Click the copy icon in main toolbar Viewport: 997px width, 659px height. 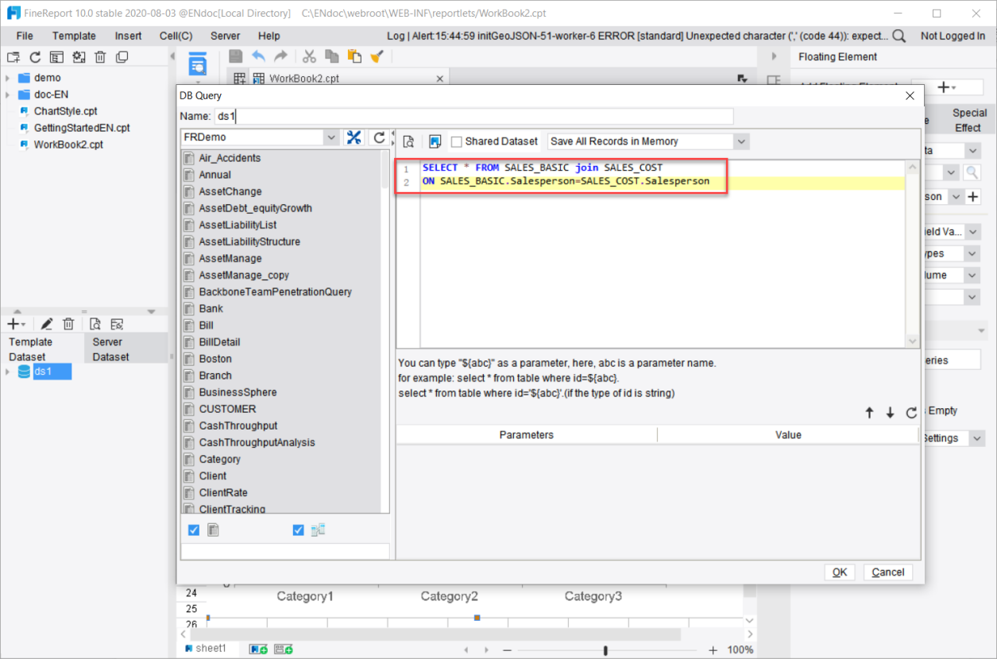(x=332, y=56)
